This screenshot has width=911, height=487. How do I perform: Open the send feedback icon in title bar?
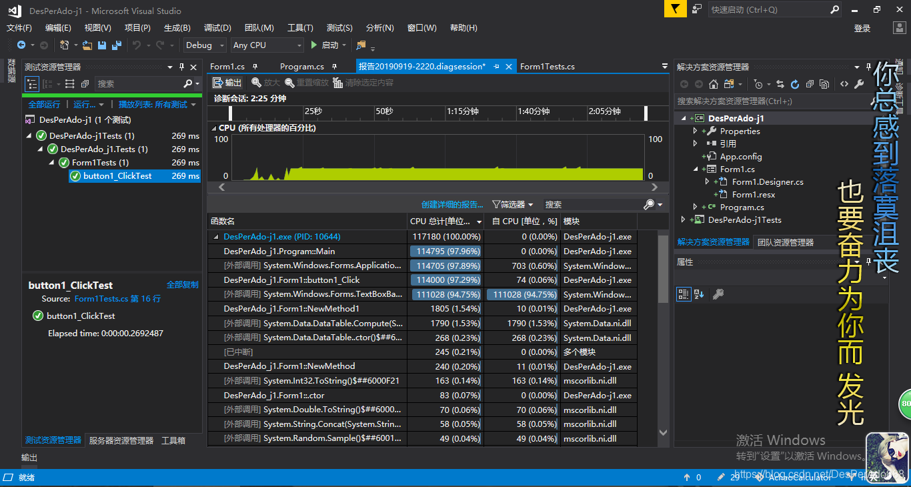coord(697,9)
